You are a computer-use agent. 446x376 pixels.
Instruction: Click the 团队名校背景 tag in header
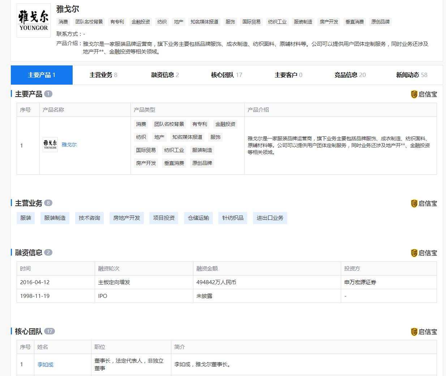pos(89,22)
